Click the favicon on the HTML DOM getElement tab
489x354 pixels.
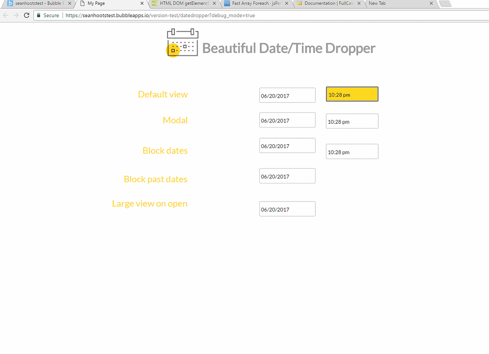tap(154, 3)
